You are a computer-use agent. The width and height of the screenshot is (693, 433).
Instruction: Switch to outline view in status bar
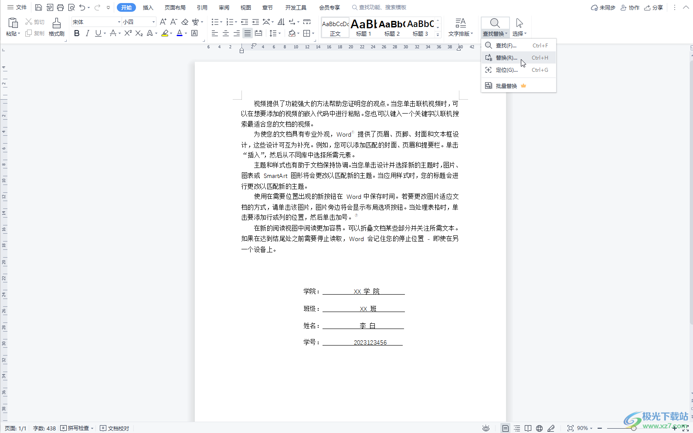[517, 428]
